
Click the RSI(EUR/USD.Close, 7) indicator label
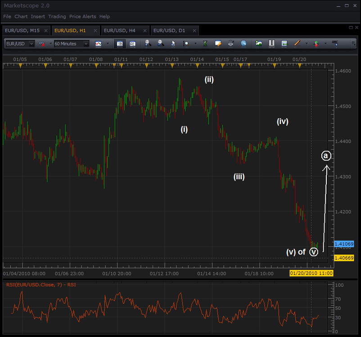[x=41, y=284]
